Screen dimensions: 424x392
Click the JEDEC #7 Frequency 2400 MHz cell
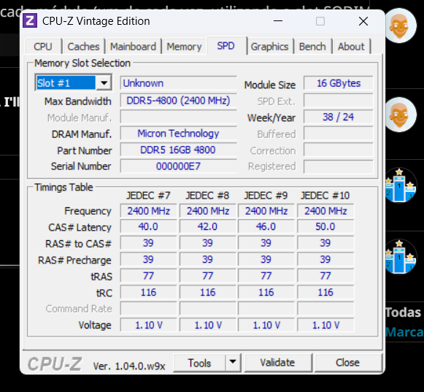148,211
